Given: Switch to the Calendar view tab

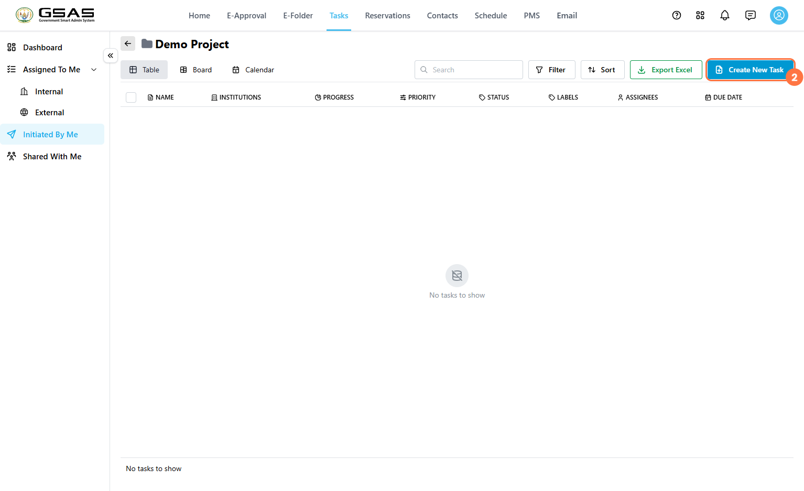Looking at the screenshot, I should coord(253,70).
